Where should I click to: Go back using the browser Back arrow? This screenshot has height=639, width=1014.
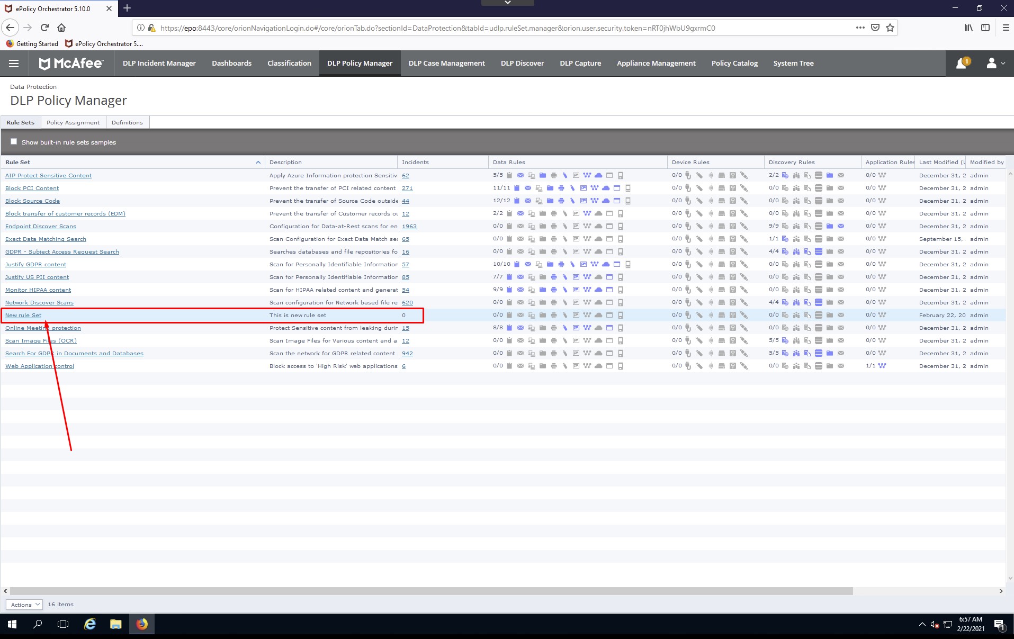coord(10,28)
